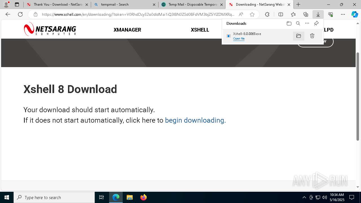Open File Explorer from taskbar
The height and width of the screenshot is (203, 361).
pos(129,197)
